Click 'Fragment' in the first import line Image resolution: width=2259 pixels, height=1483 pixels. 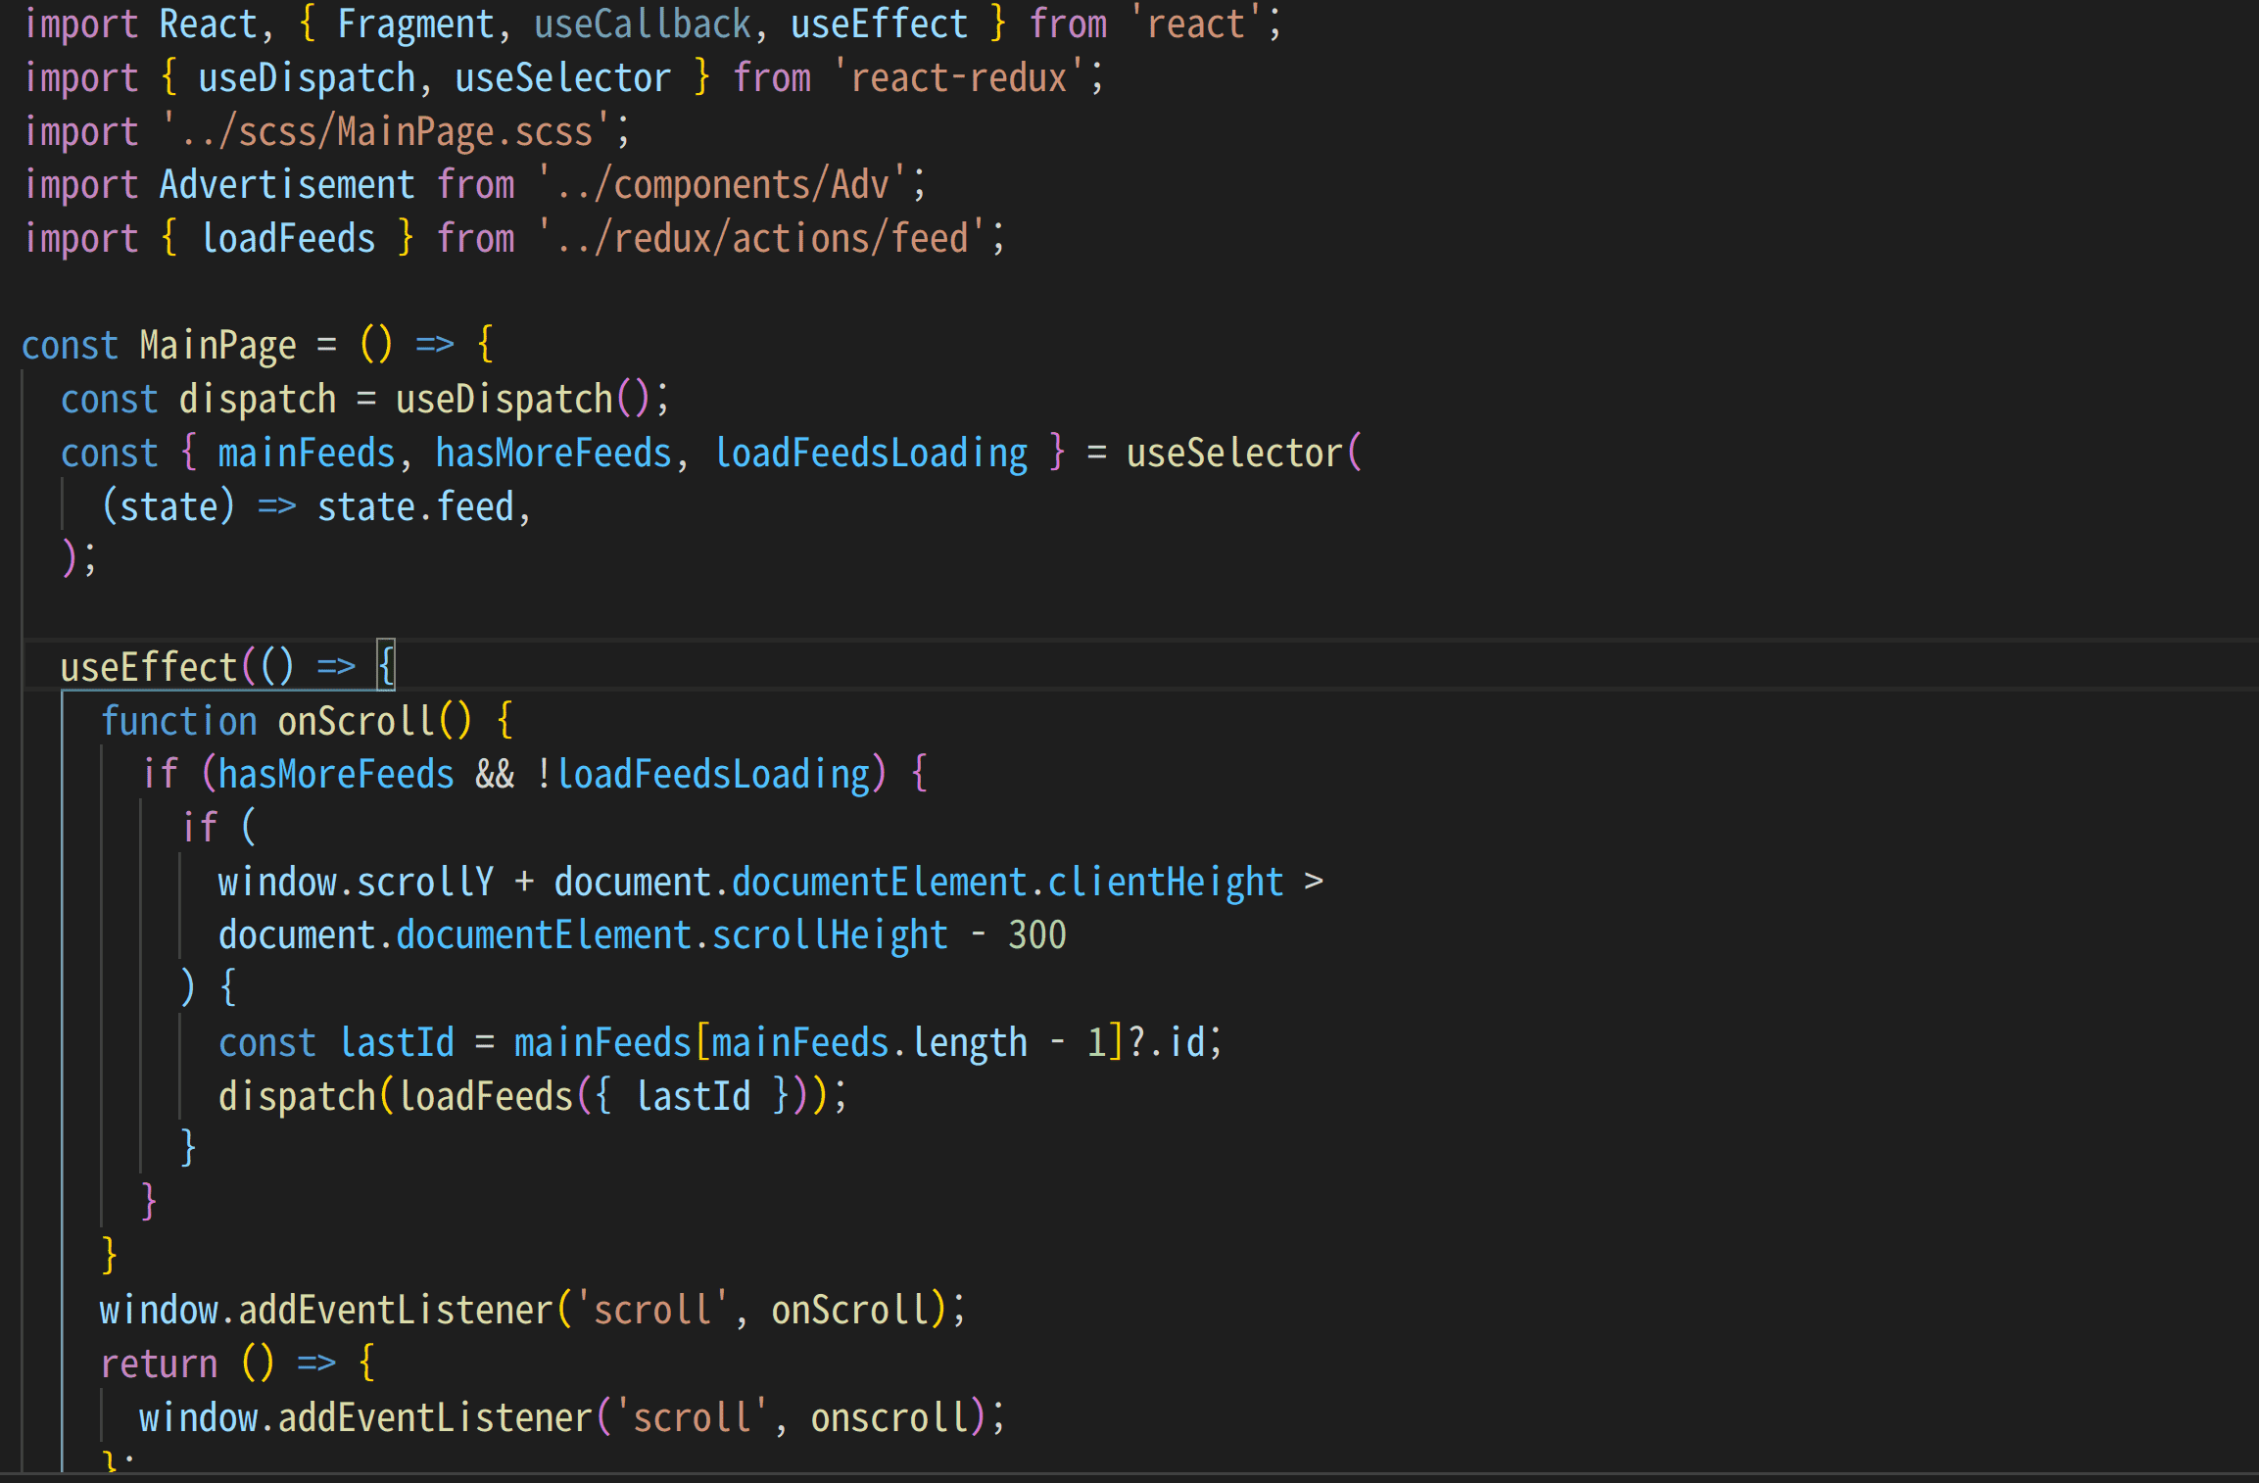pyautogui.click(x=415, y=24)
